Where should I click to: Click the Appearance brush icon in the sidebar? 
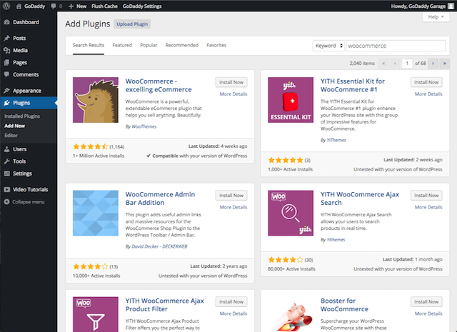pyautogui.click(x=6, y=91)
